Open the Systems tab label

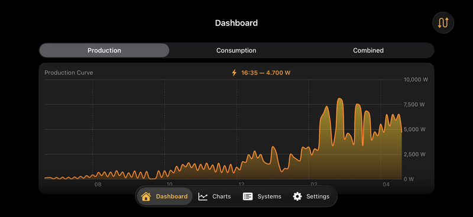click(269, 196)
